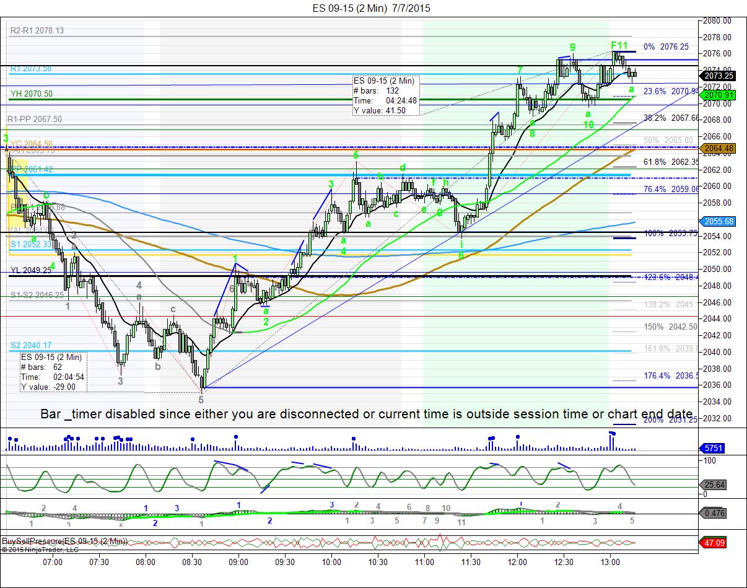Select the green price marker 2070.91

click(x=718, y=95)
